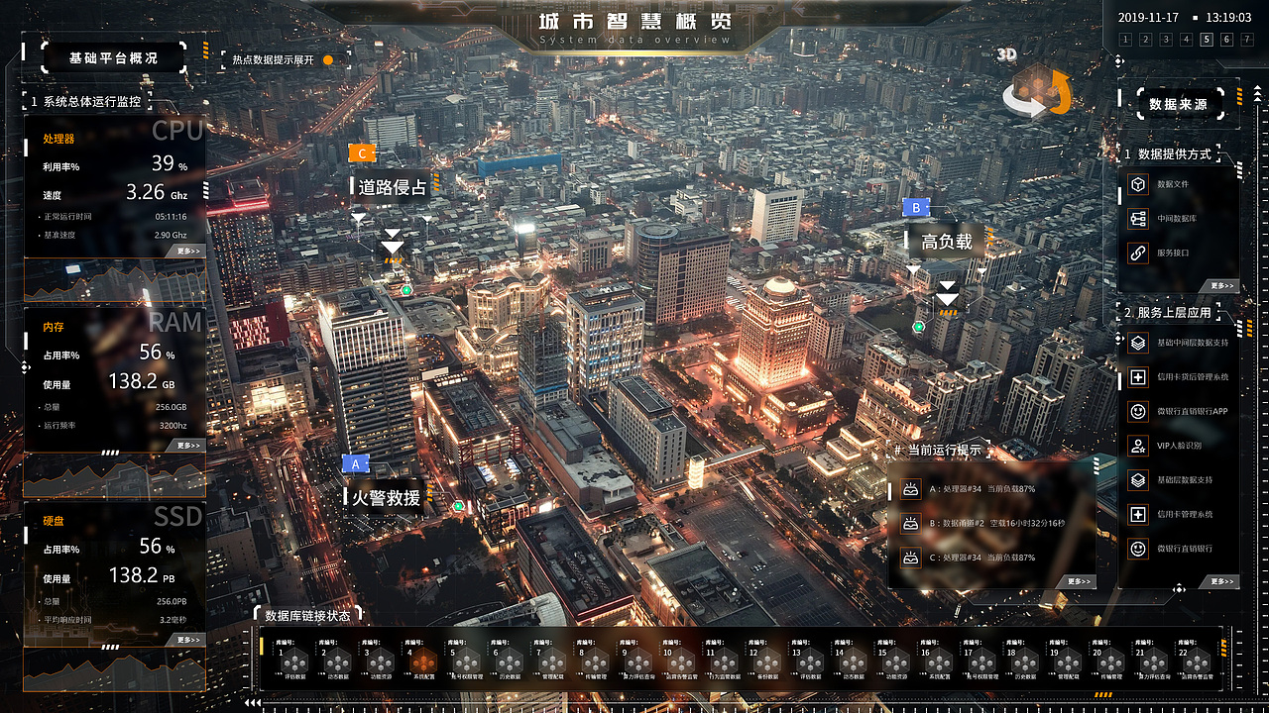Switch to page 6 in top-right pager
This screenshot has width=1269, height=713.
1226,40
